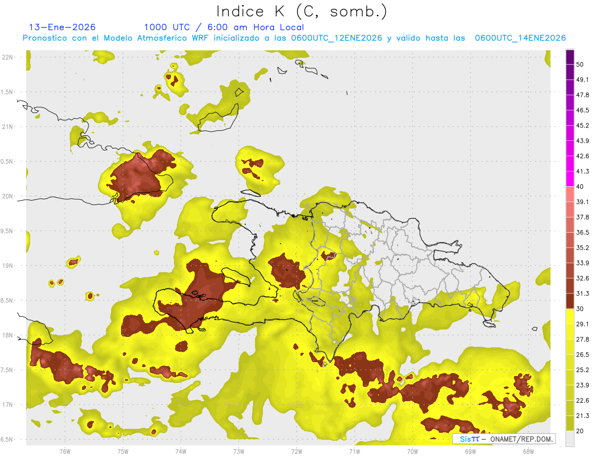Click the "0.5N" latitude tick label
The width and height of the screenshot is (593, 458).
coord(7,162)
